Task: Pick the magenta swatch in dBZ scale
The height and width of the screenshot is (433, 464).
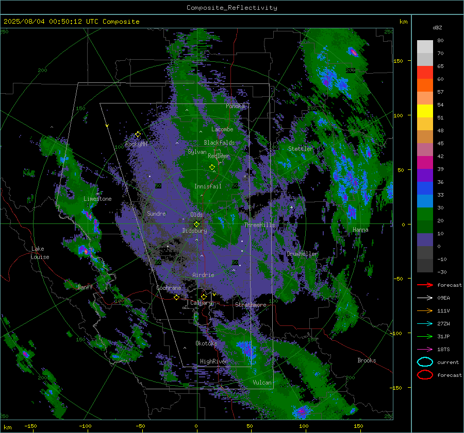Action: 425,162
